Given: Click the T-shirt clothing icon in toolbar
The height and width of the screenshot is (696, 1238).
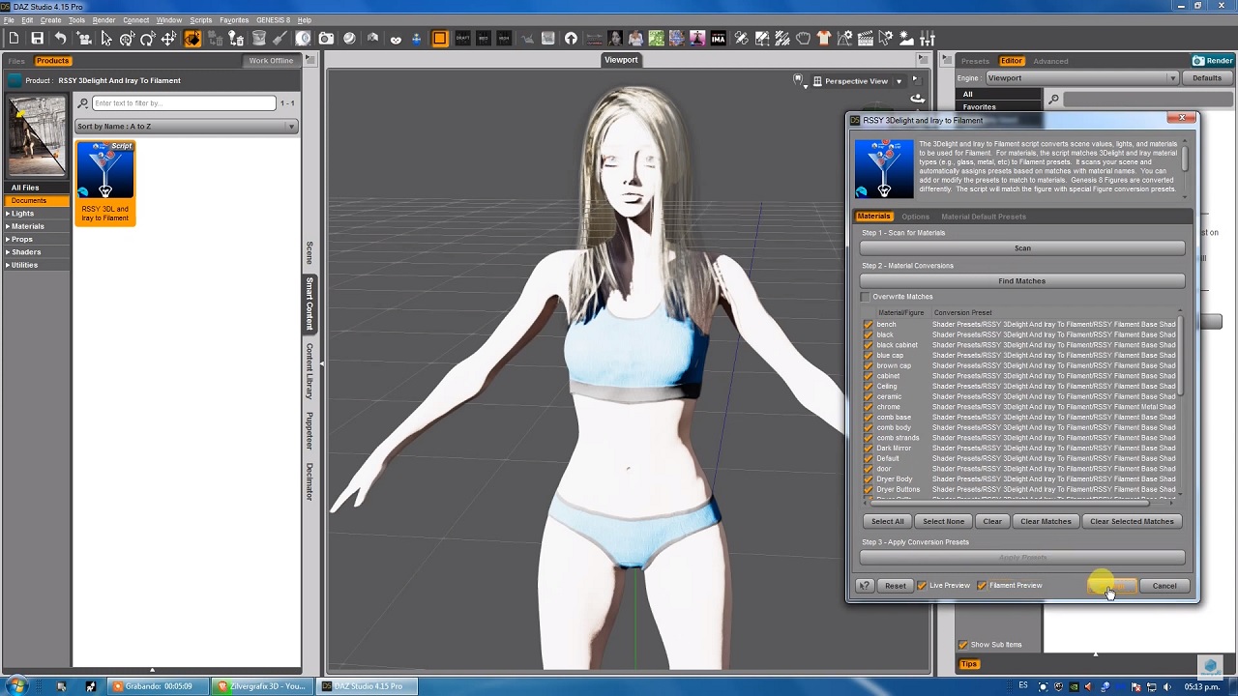Looking at the screenshot, I should [823, 39].
